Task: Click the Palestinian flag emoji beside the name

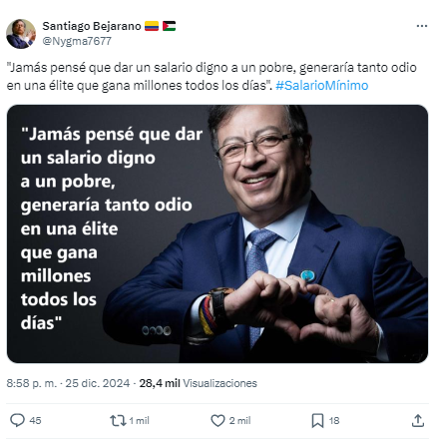Action: 169,26
